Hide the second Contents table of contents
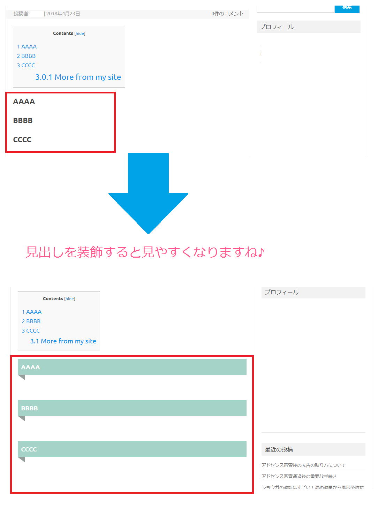The width and height of the screenshot is (378, 509). coord(69,299)
